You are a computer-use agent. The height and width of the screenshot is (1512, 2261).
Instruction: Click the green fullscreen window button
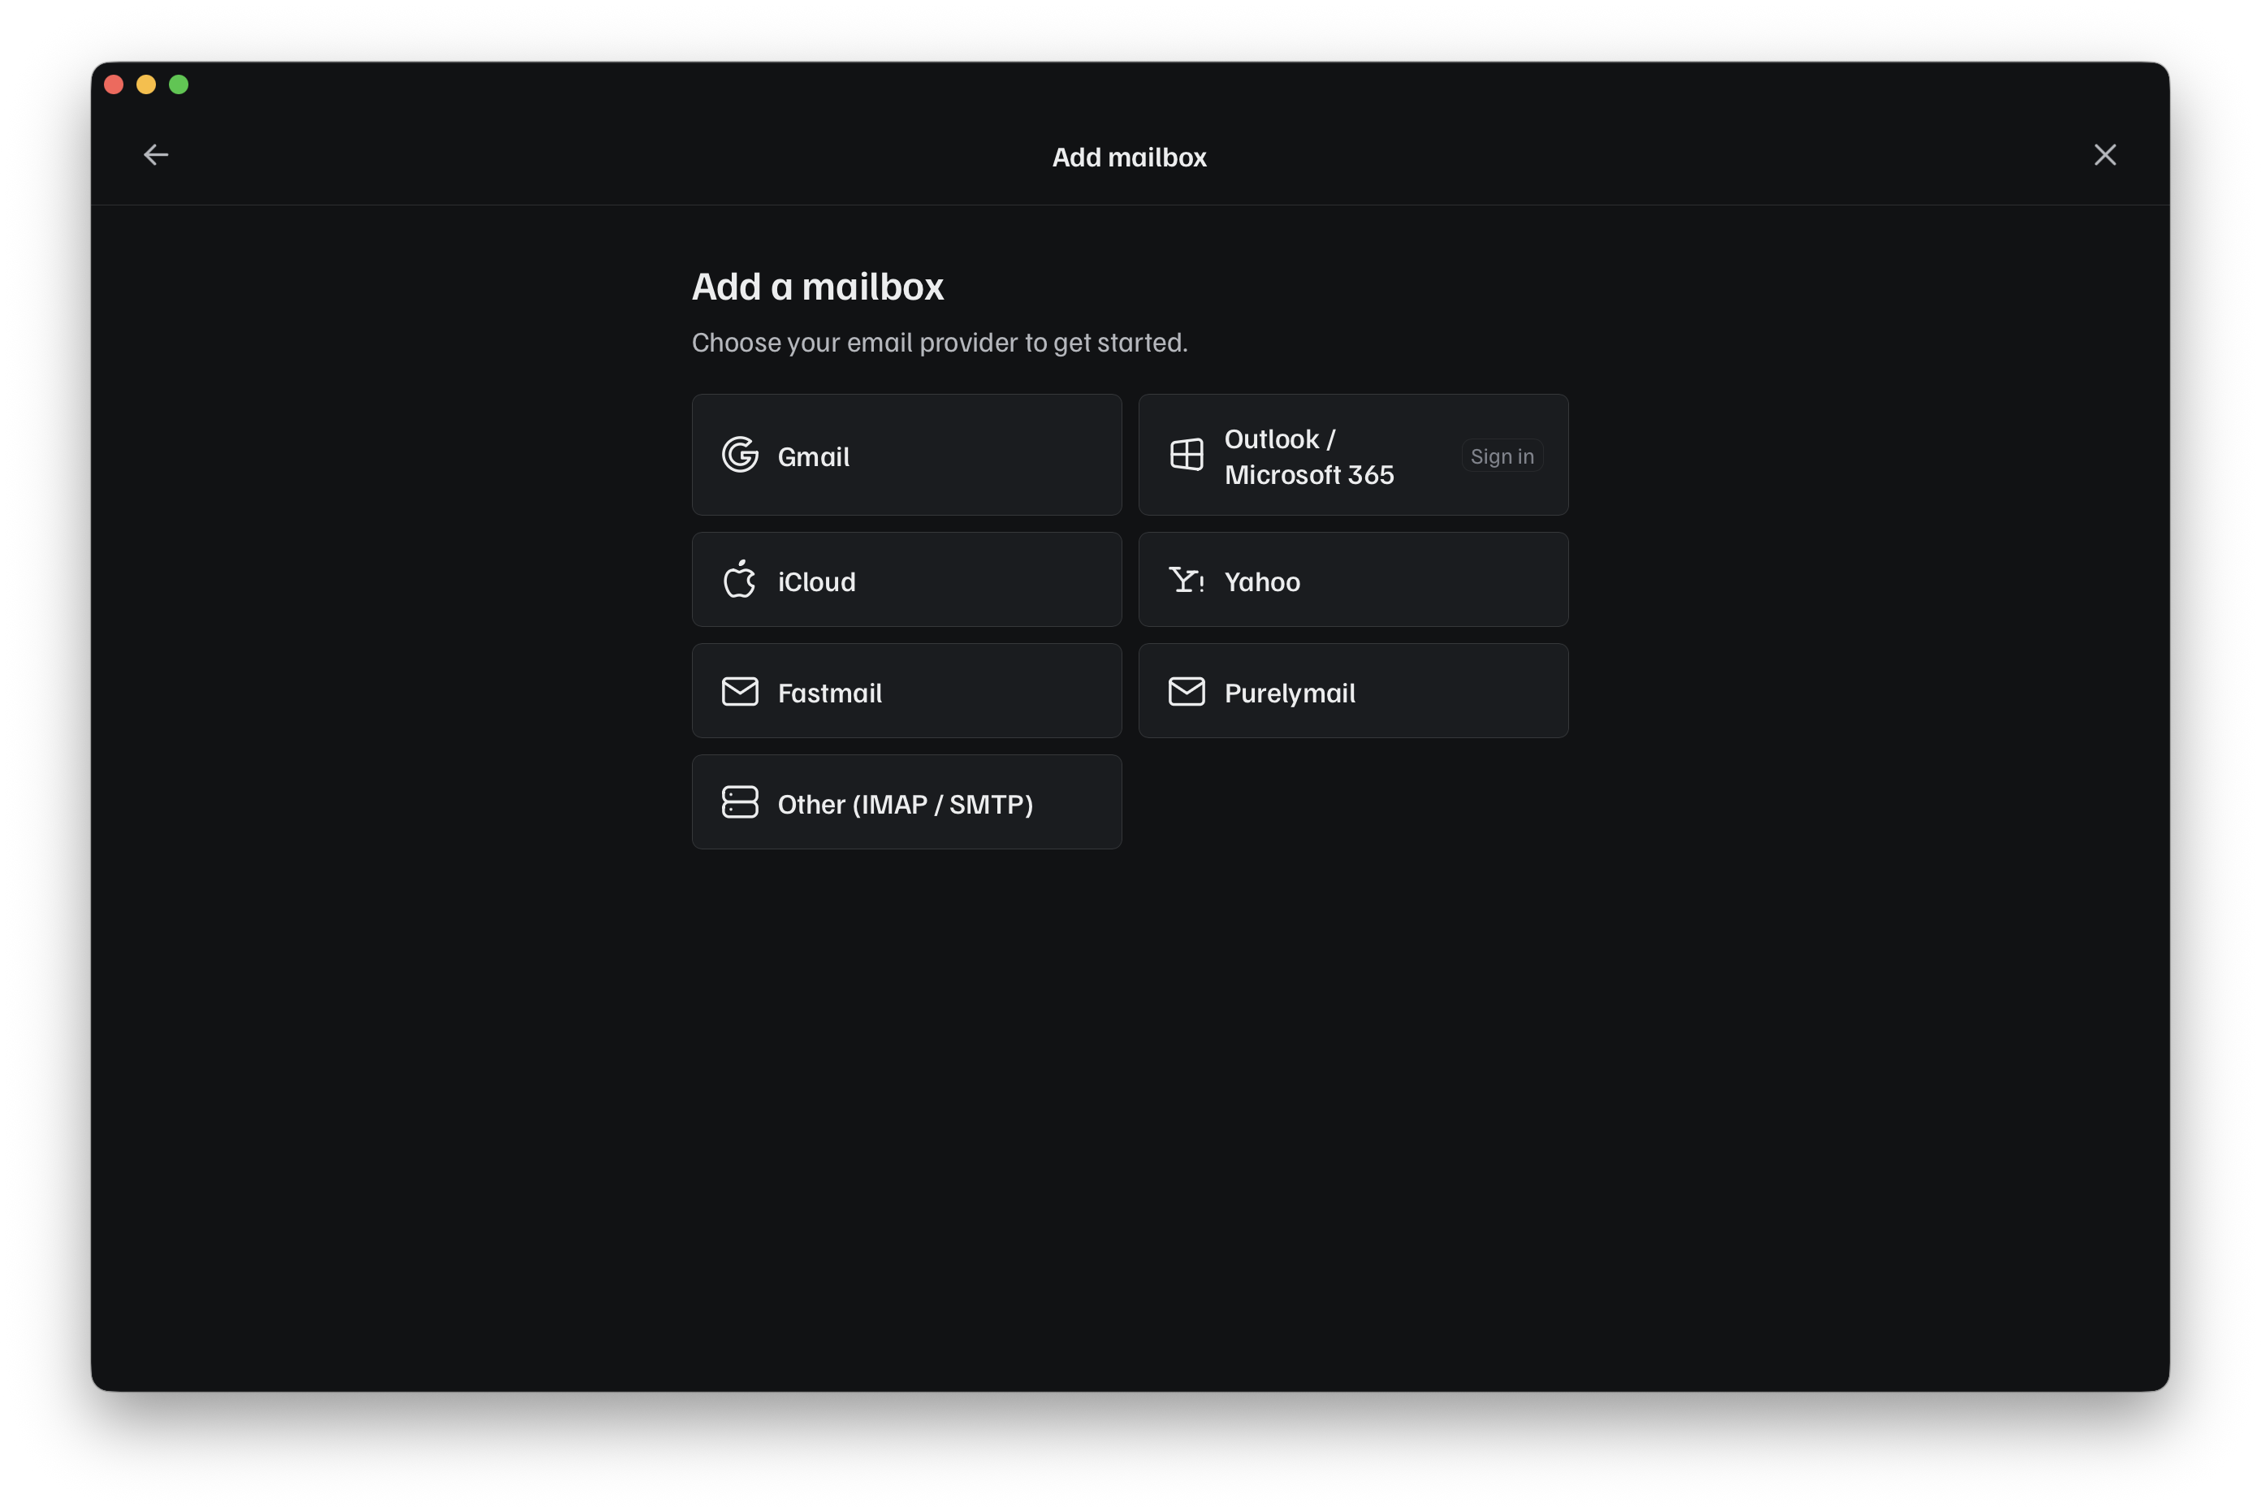tap(179, 84)
